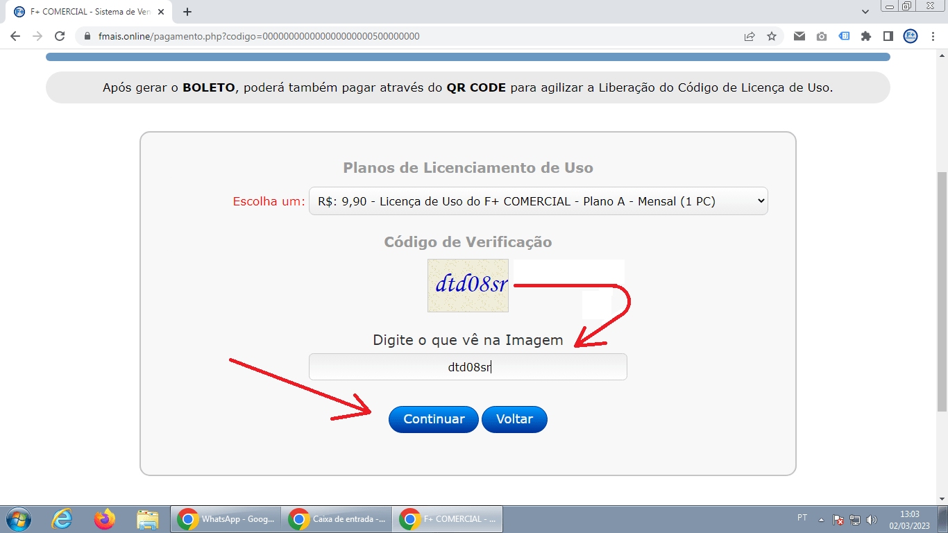Launch Internet Explorer from the taskbar

pos(62,519)
